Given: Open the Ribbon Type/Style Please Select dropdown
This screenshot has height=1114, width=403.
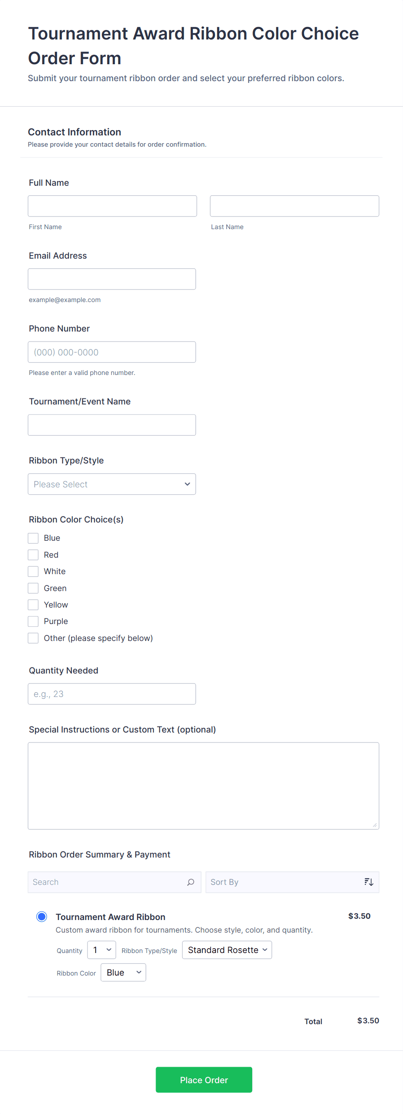Looking at the screenshot, I should (112, 484).
